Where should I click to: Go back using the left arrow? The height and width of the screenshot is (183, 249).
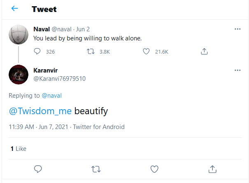click(14, 9)
